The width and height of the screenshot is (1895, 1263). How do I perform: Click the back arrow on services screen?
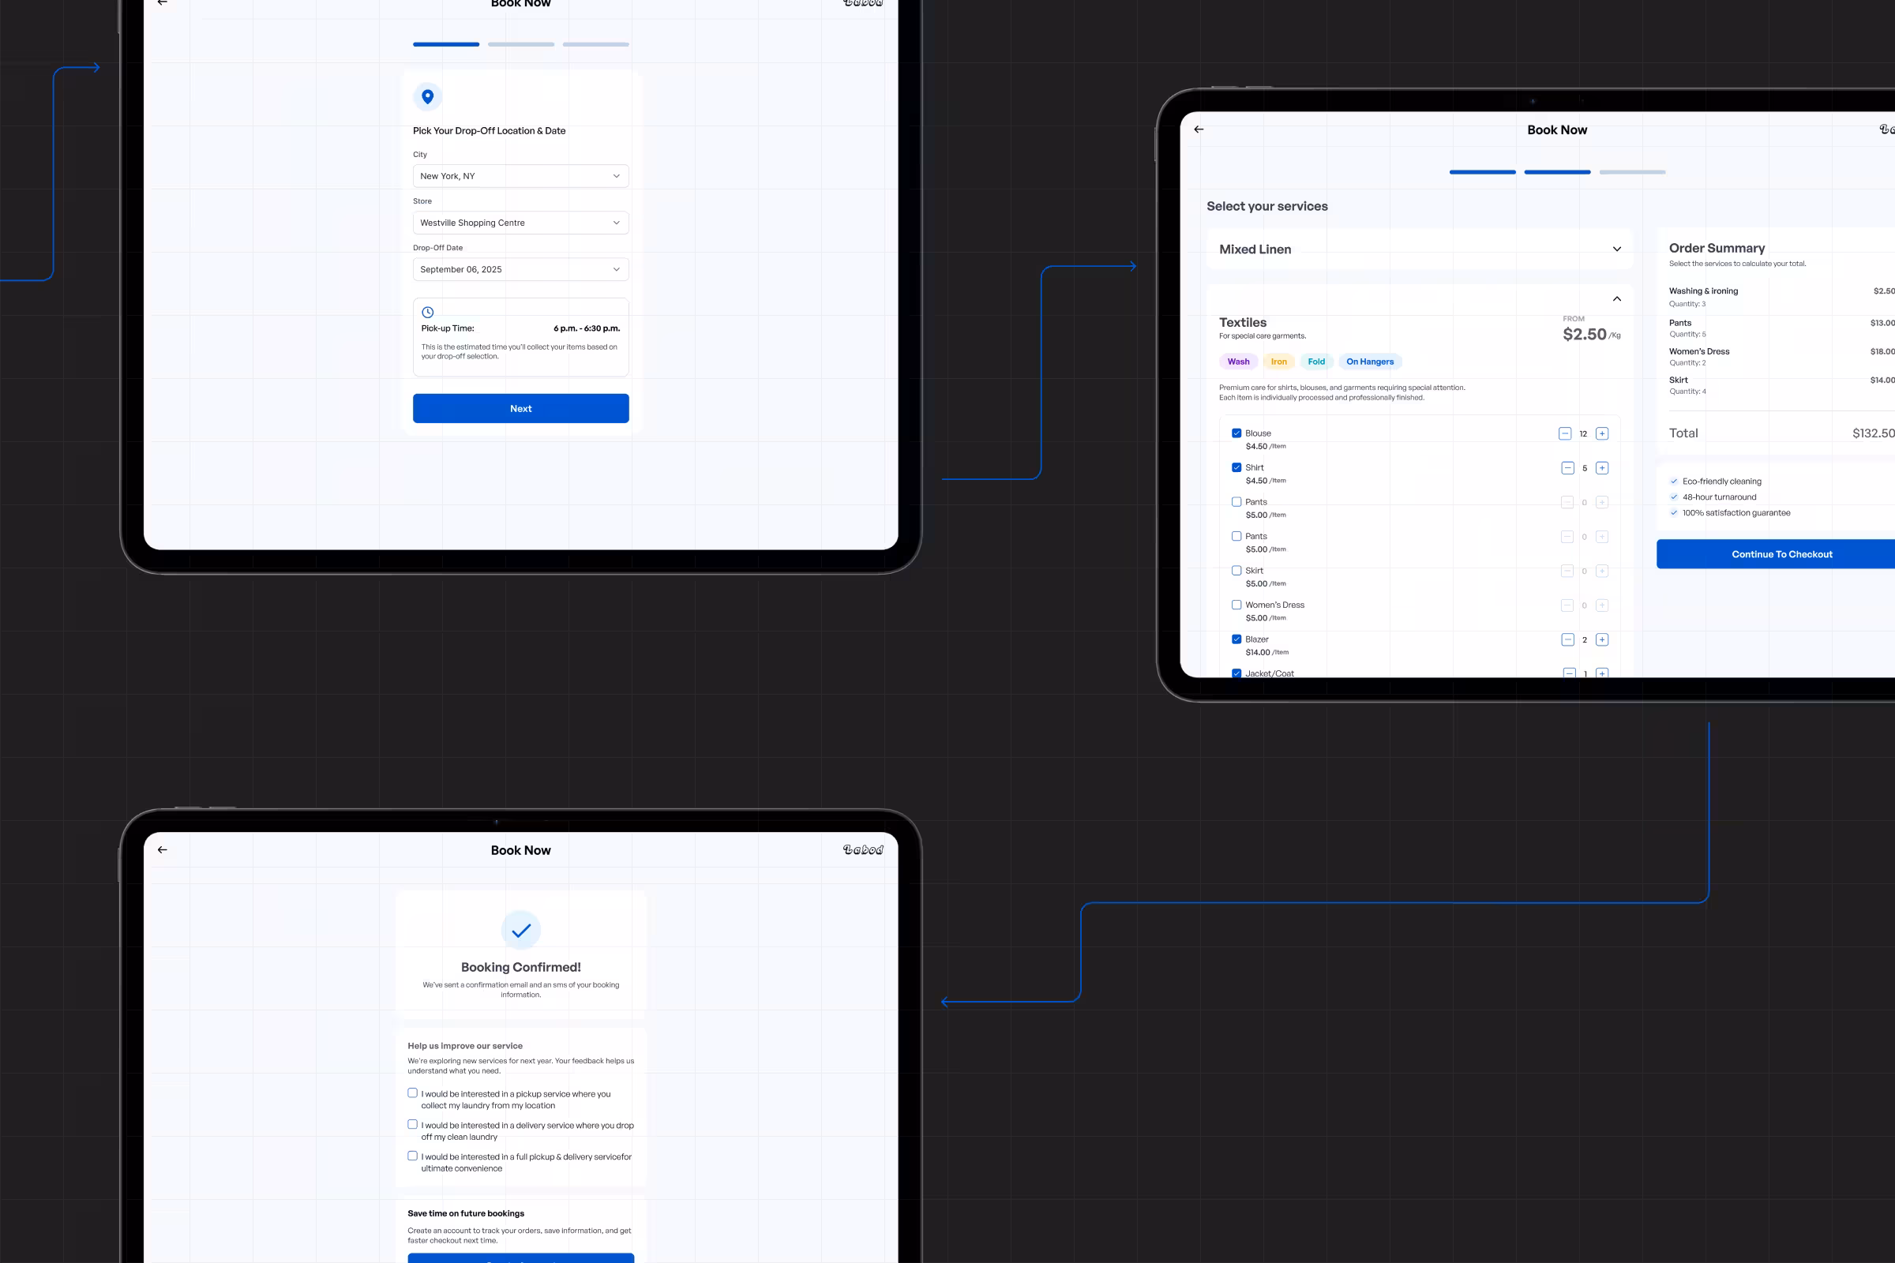1199,129
